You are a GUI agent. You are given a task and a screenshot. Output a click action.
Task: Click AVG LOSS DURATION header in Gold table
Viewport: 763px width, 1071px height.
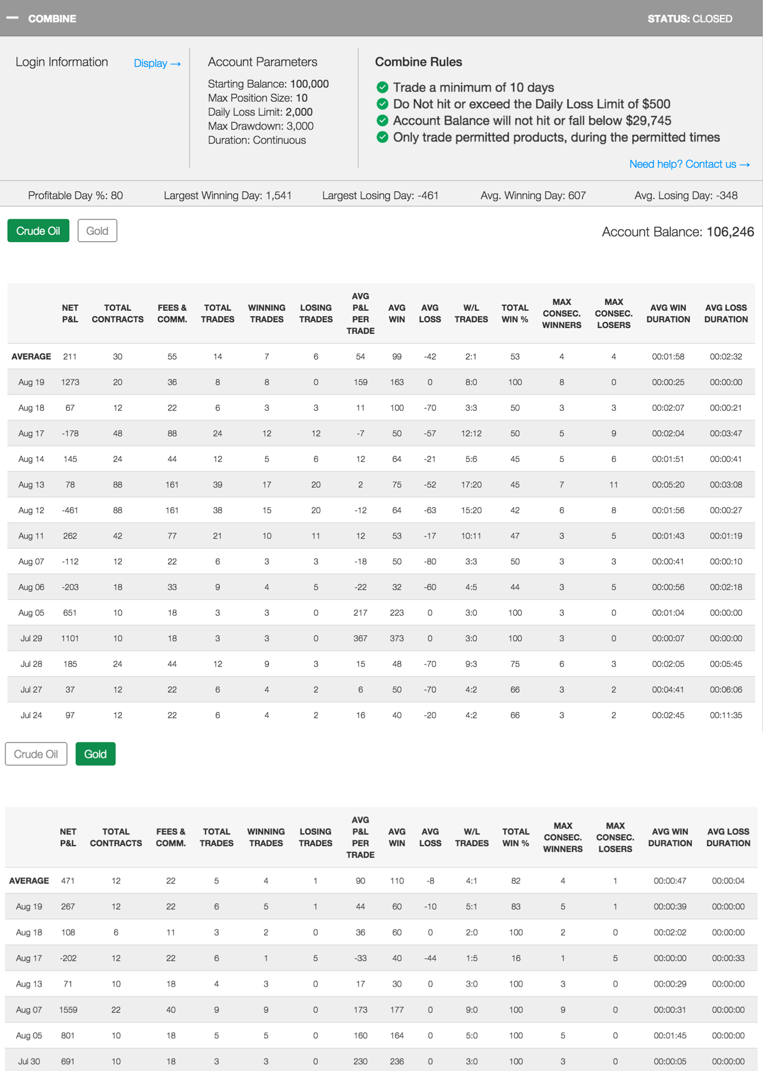pos(728,837)
